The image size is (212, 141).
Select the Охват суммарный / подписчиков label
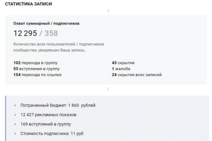click(x=46, y=23)
